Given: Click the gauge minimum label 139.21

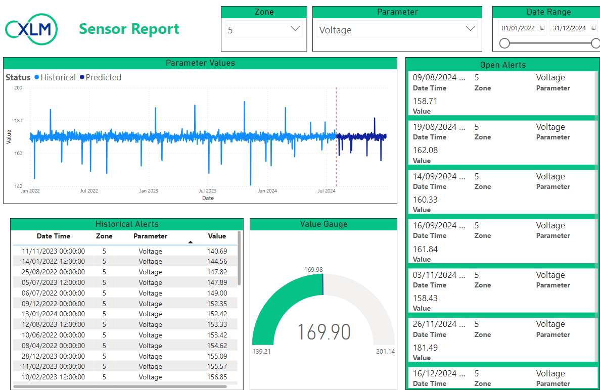Looking at the screenshot, I should point(262,352).
